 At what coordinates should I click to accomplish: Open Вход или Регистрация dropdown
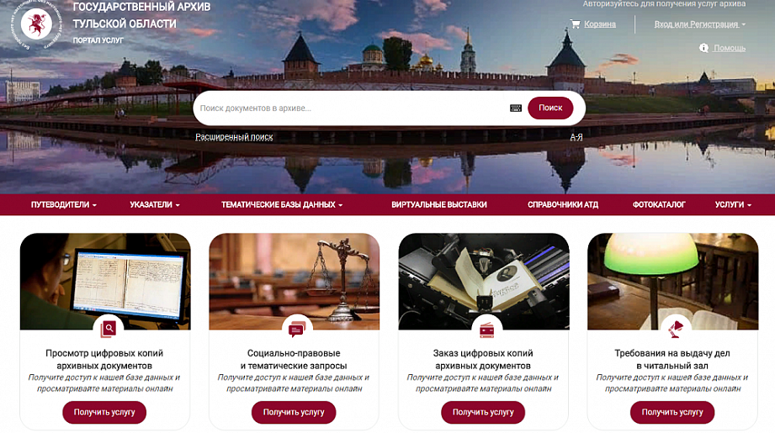pos(700,24)
